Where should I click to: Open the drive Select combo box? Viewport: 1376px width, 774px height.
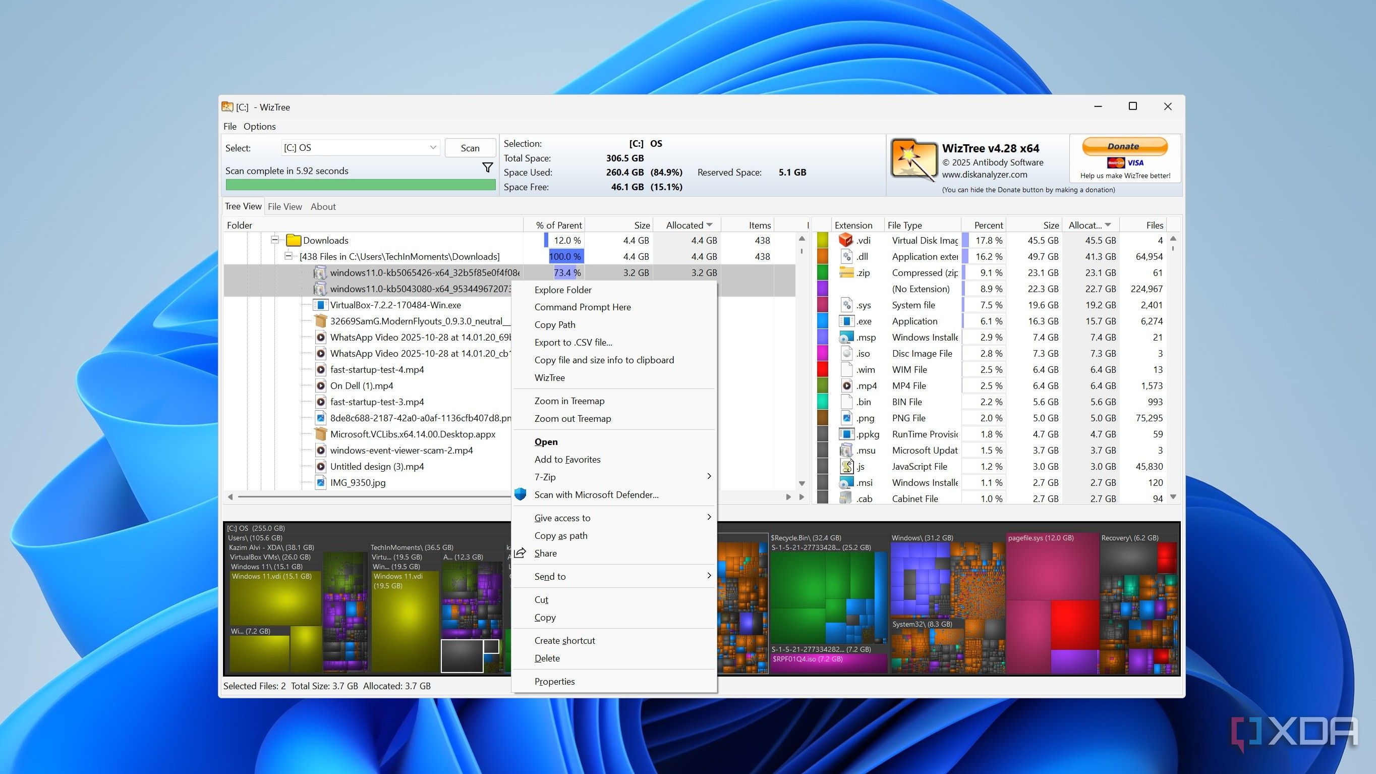click(x=360, y=148)
